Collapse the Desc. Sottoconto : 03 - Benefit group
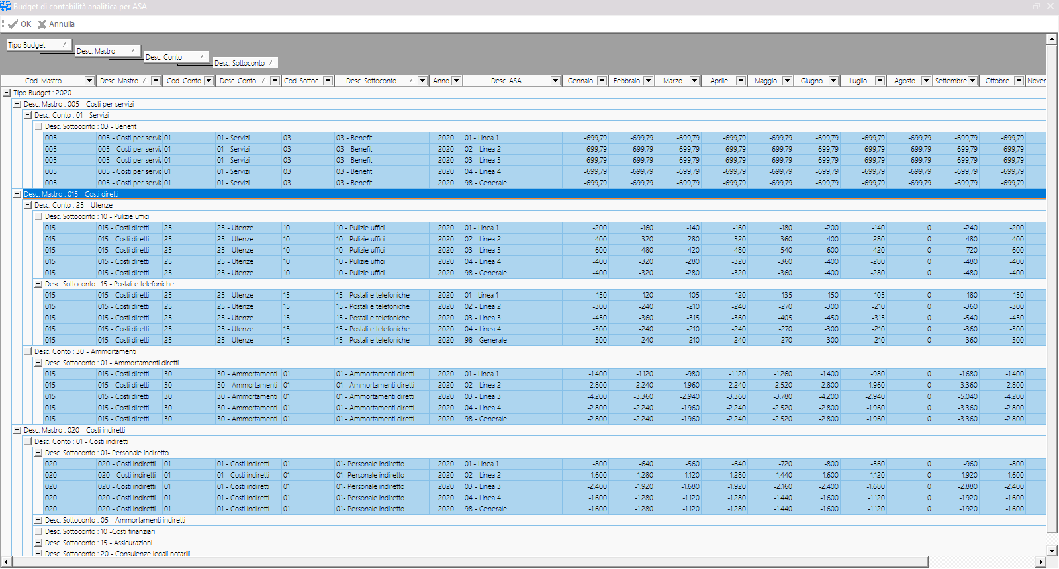Screen dimensions: 1059x569 click(x=38, y=126)
